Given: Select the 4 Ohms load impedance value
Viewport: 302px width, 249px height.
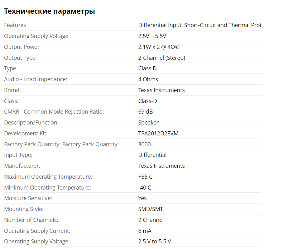Looking at the screenshot, I should point(148,79).
